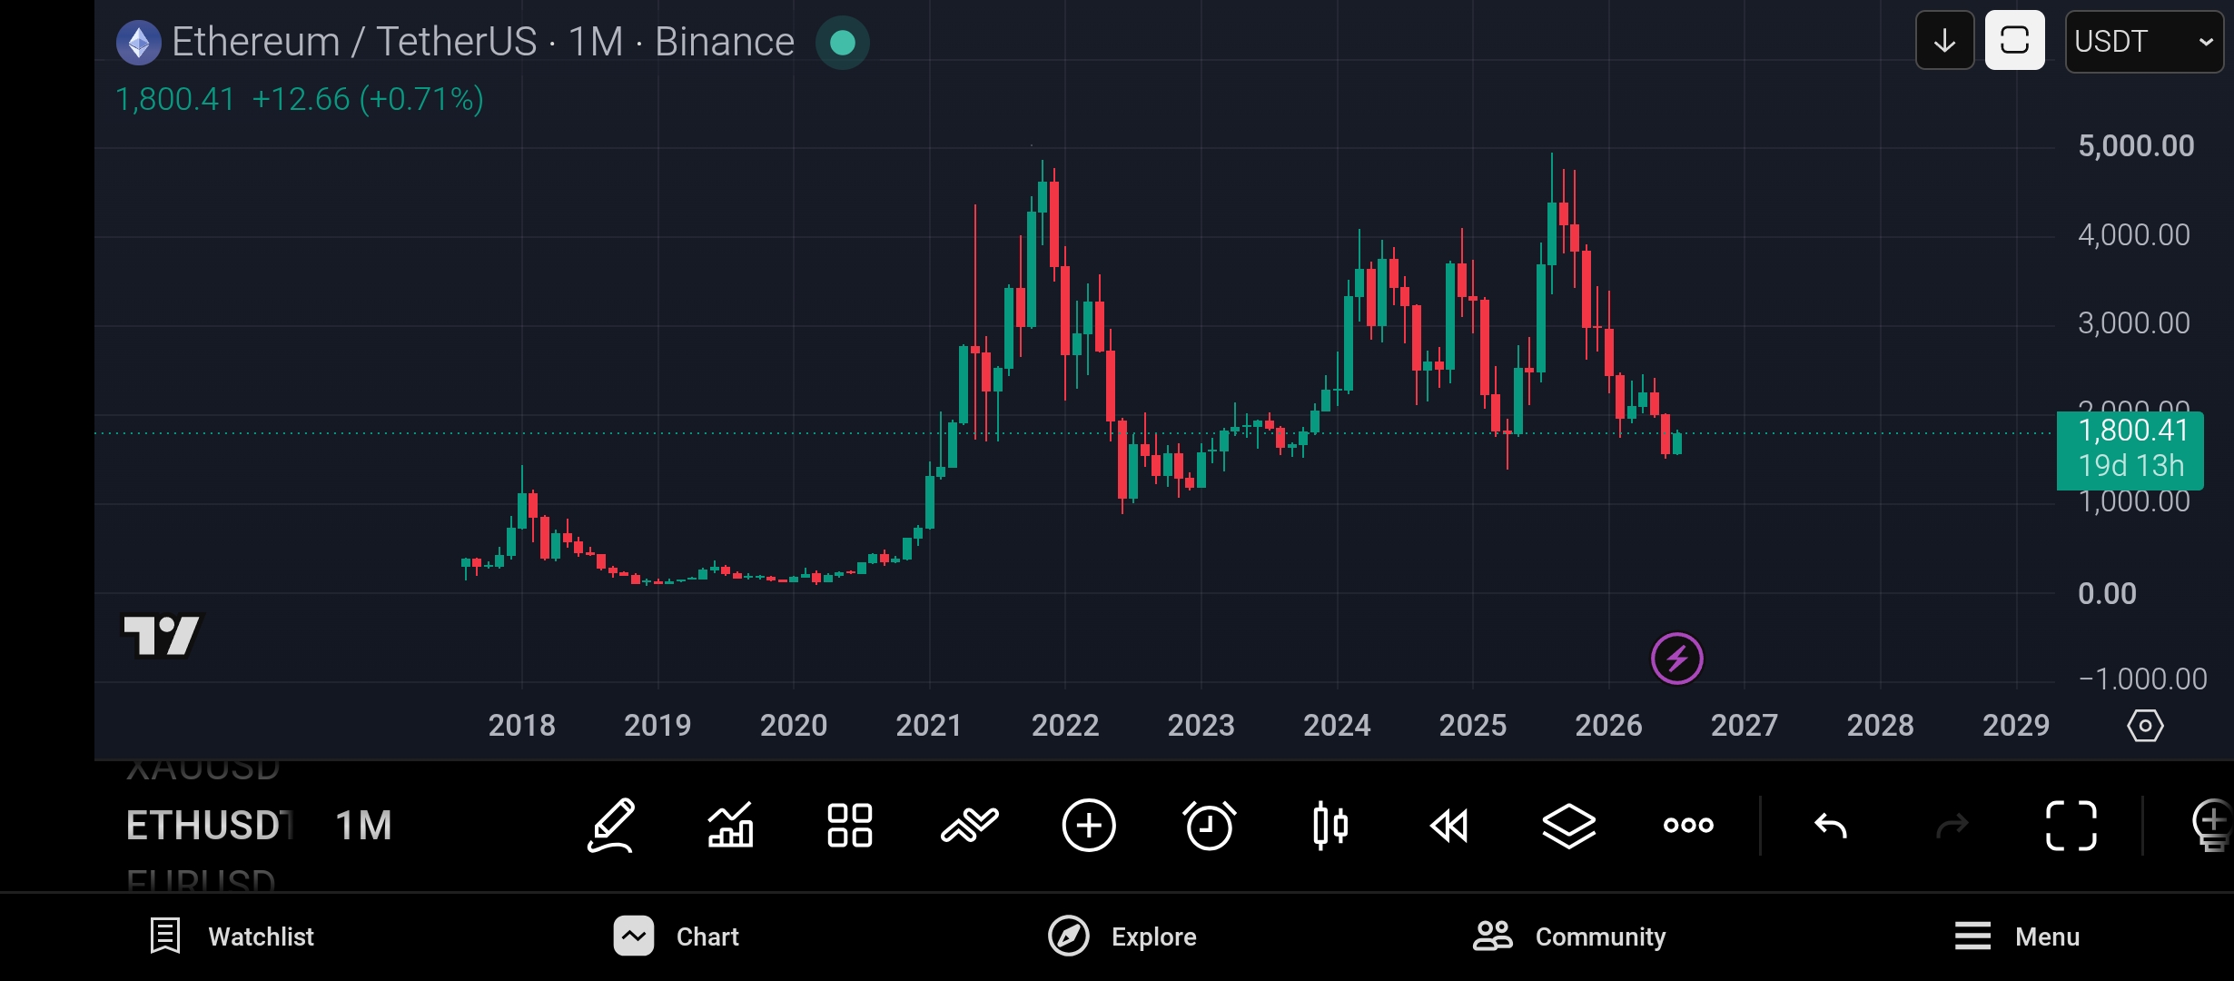Tap the plus circle add symbol icon
This screenshot has width=2234, height=981.
(x=1089, y=826)
